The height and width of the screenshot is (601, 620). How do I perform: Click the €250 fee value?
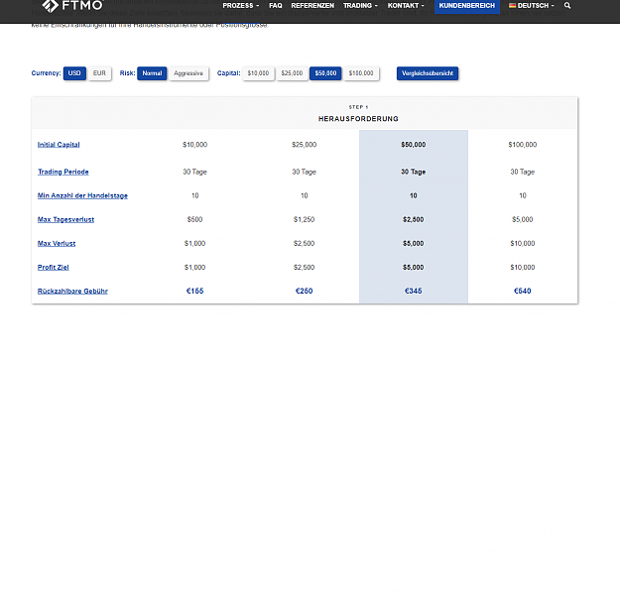(x=305, y=291)
